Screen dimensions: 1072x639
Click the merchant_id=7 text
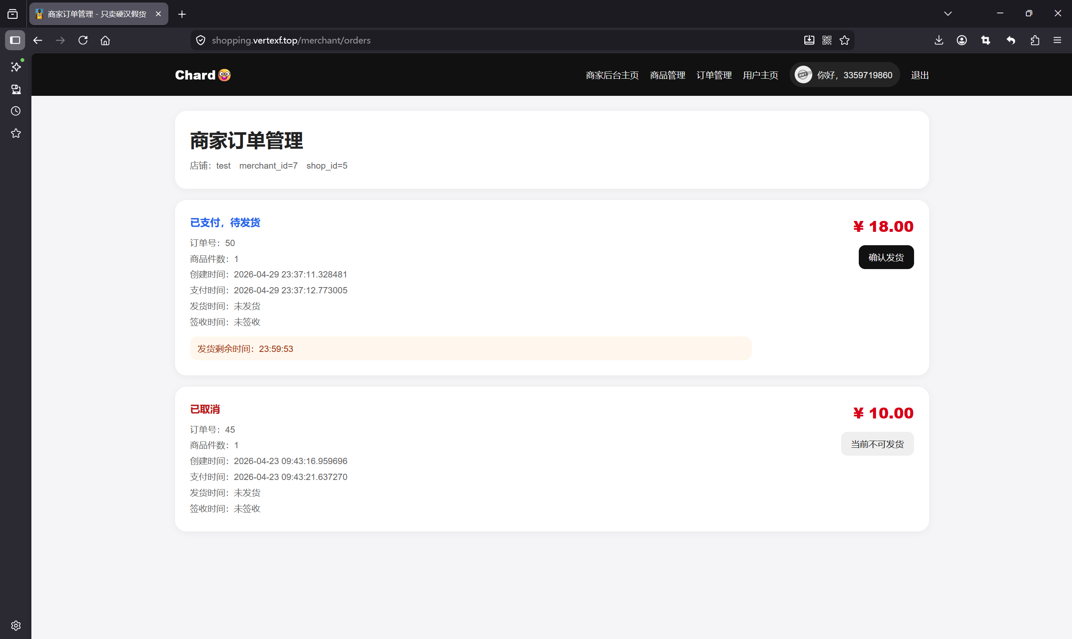(x=268, y=166)
